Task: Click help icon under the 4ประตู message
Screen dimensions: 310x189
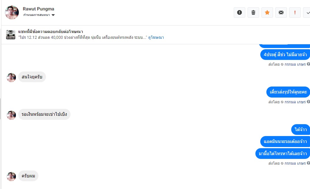Action: [x=308, y=64]
